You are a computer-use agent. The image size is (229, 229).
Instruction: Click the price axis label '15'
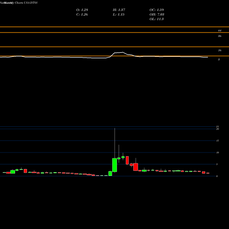click(218, 141)
